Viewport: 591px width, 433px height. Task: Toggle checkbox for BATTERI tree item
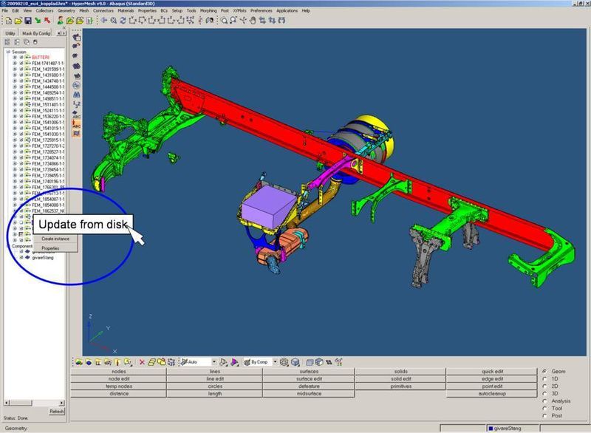pyautogui.click(x=21, y=58)
